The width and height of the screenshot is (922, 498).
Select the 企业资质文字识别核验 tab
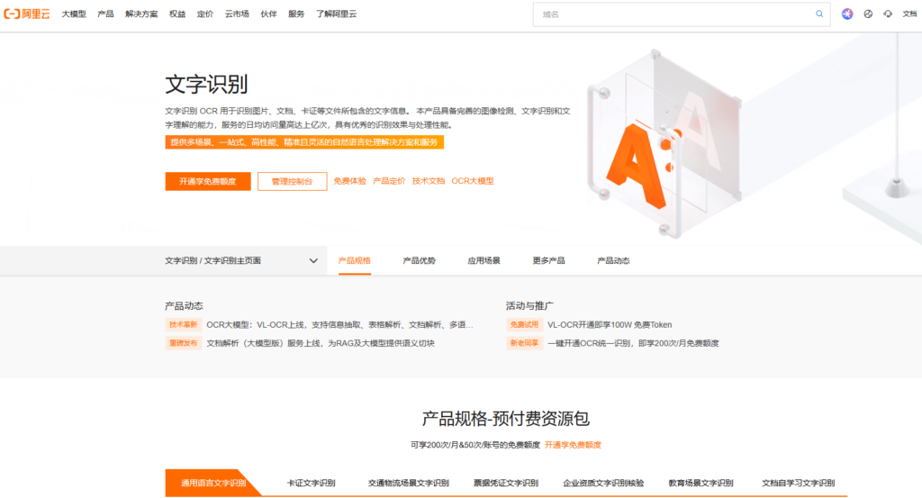(x=603, y=483)
